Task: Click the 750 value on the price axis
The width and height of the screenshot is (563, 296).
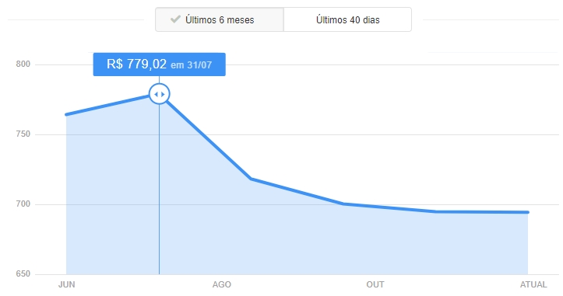Action: (x=23, y=134)
